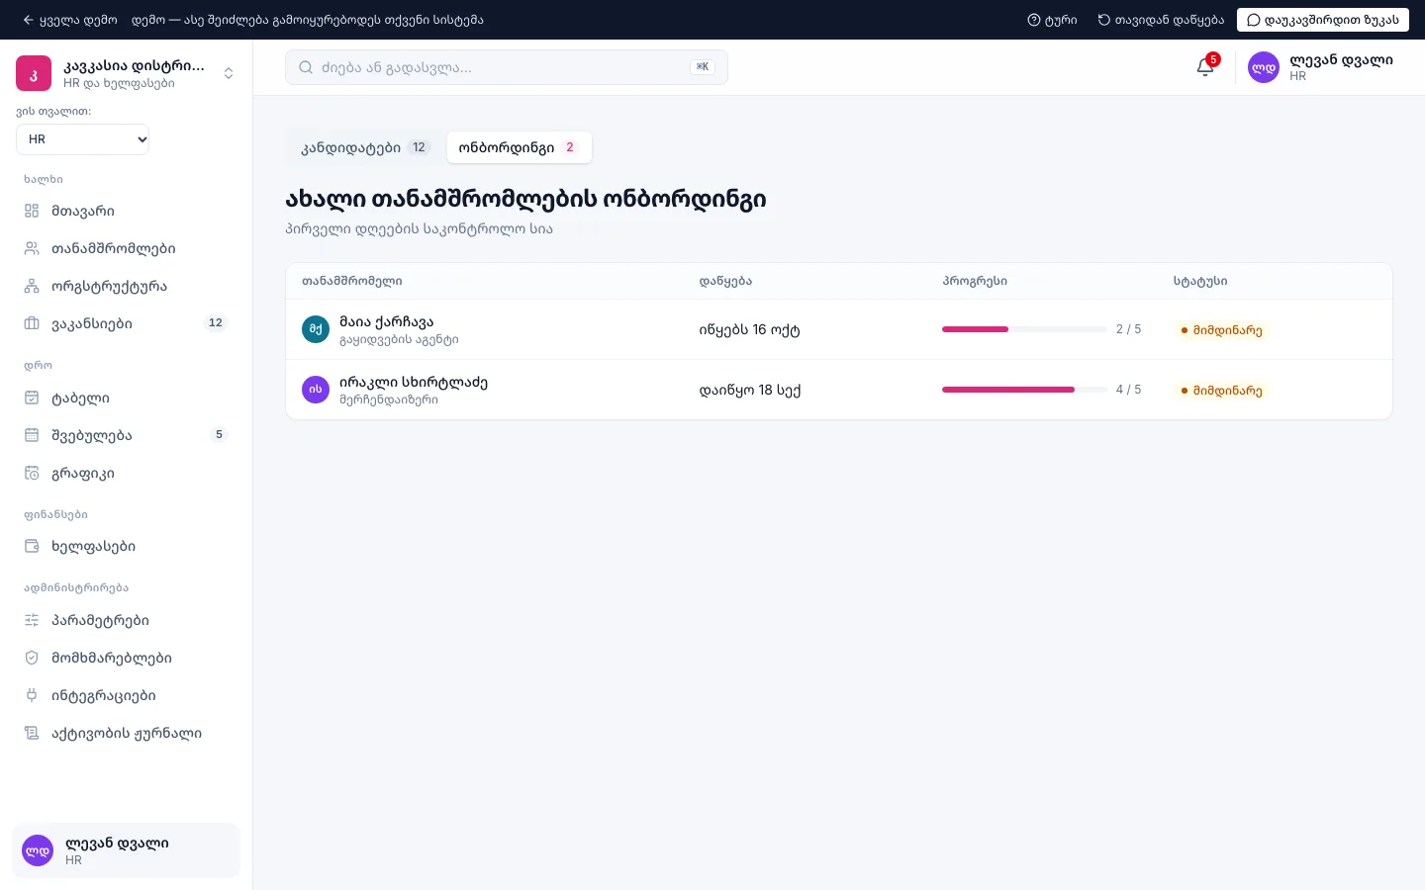Image resolution: width=1425 pixels, height=890 pixels.
Task: Open თანამშრომლები people icon in sidebar
Action: pos(32,248)
